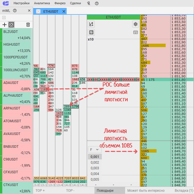Click the 1085 limit density bar in order book
The width and height of the screenshot is (194, 194).
point(148,151)
